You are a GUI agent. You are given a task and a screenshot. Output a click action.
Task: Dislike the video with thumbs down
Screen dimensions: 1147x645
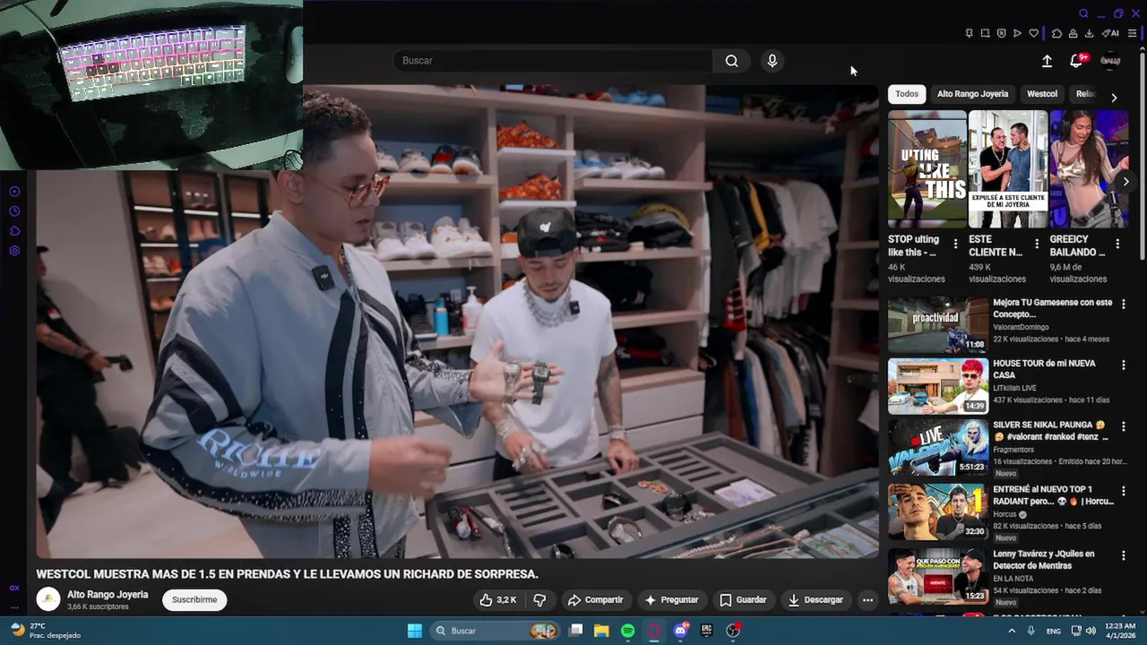pyautogui.click(x=539, y=599)
